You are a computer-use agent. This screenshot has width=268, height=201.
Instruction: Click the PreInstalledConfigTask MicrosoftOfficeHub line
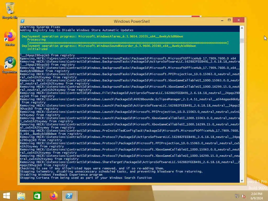tap(130, 132)
